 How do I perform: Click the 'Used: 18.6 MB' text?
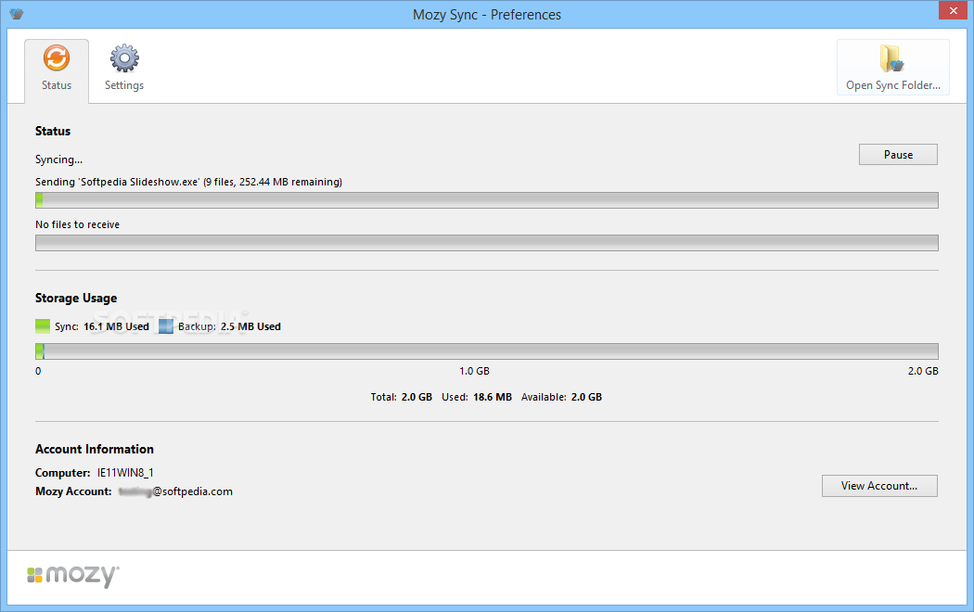click(x=477, y=397)
